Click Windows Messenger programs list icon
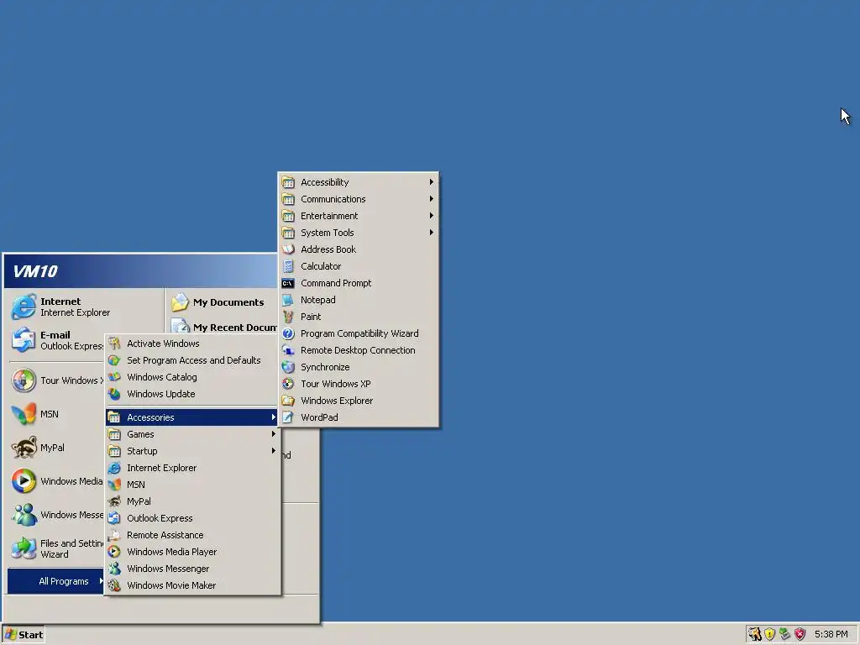The image size is (860, 645). click(114, 569)
